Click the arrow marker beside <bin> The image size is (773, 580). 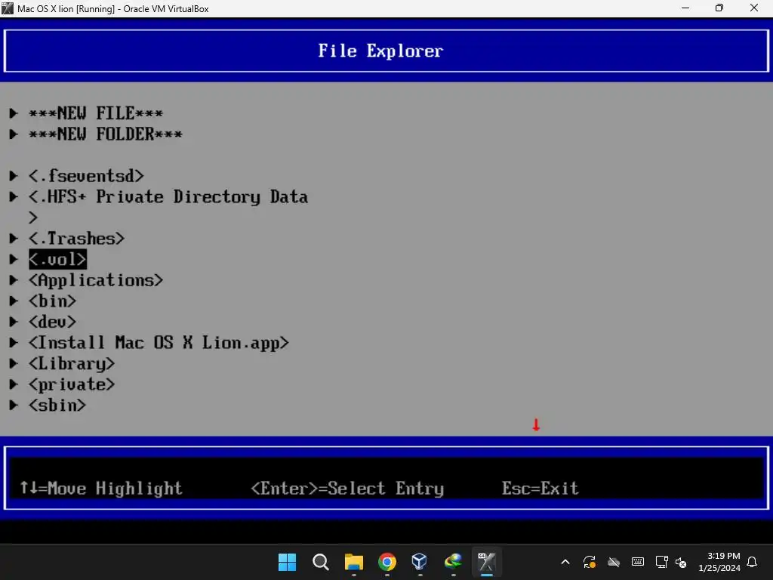pos(14,301)
